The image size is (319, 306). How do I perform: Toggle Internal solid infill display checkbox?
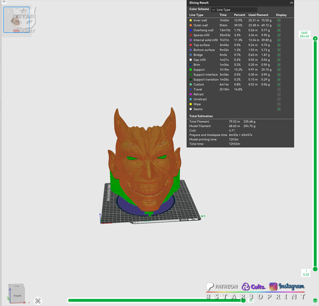click(279, 40)
